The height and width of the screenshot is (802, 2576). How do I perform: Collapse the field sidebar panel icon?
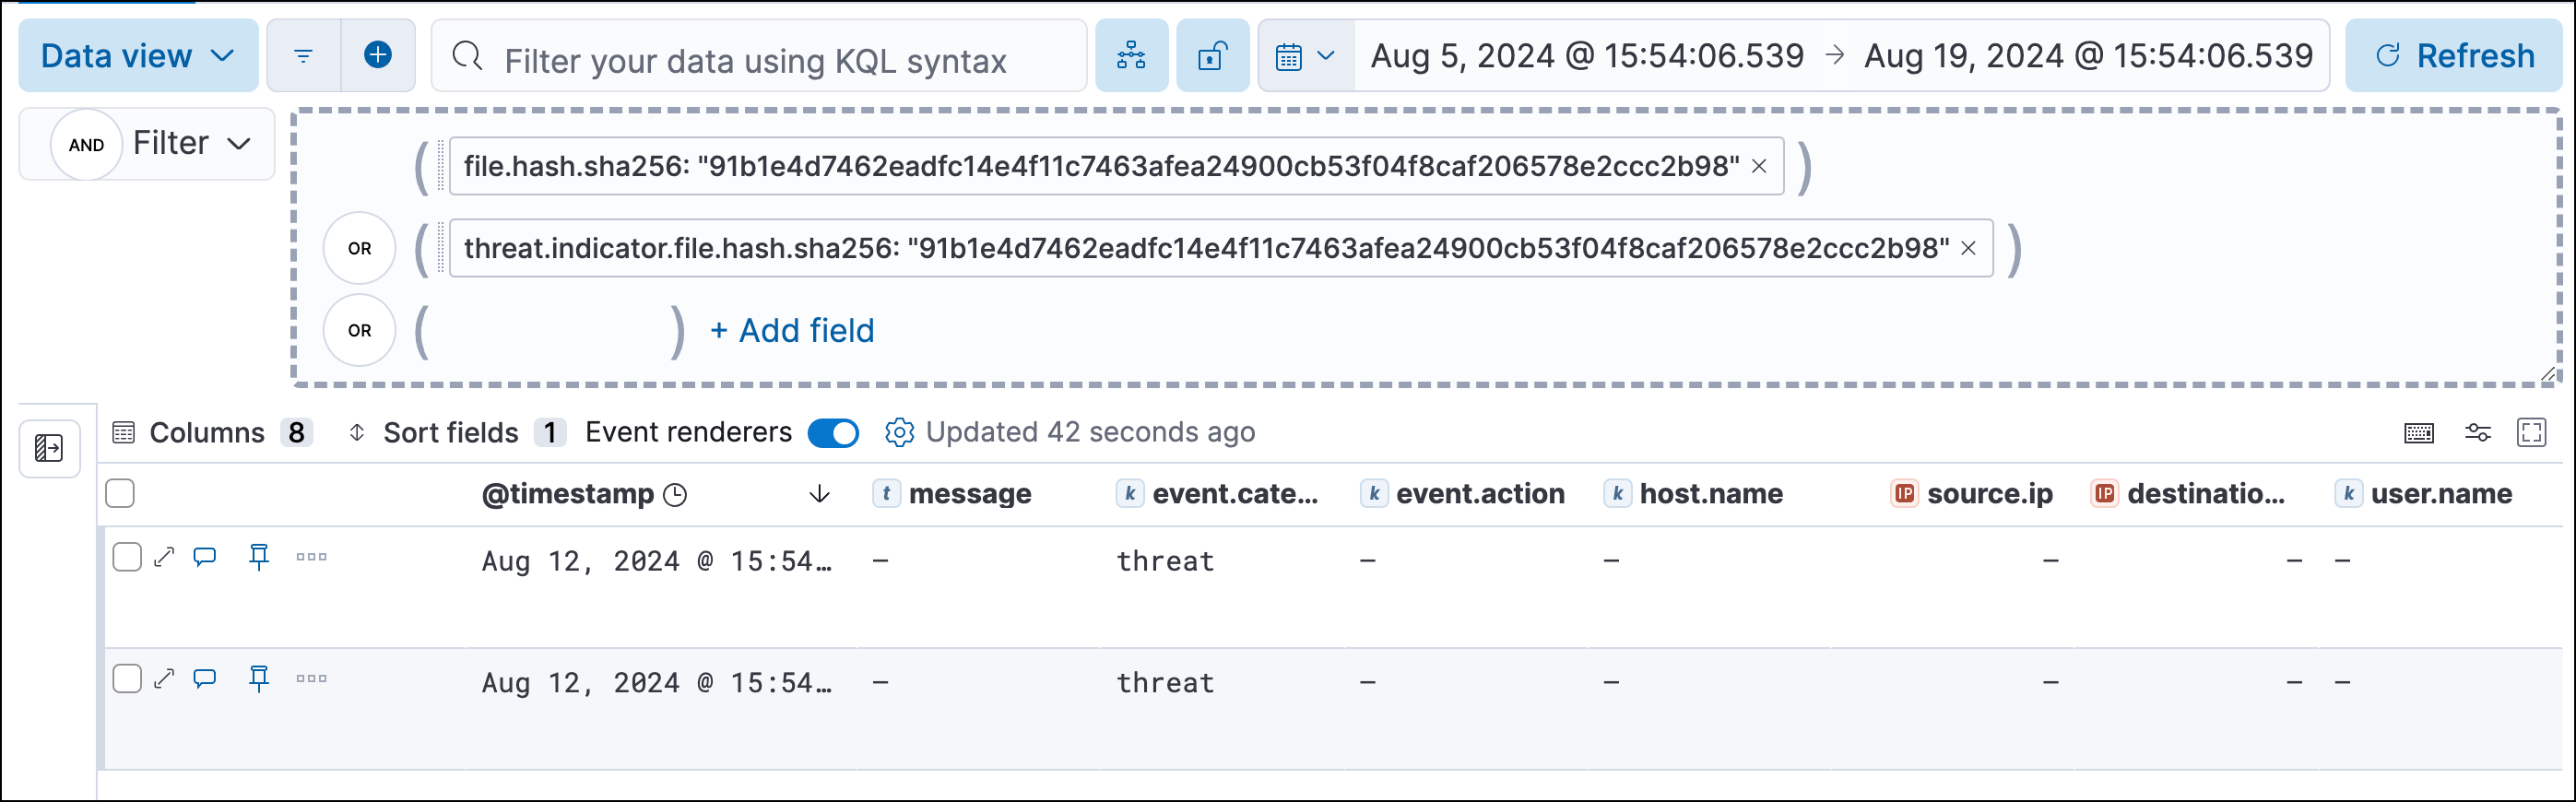[x=48, y=448]
